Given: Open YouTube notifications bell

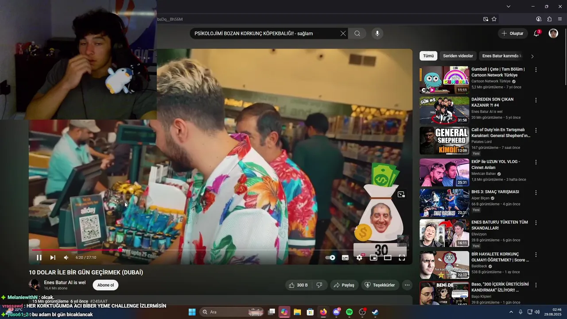Looking at the screenshot, I should tap(536, 33).
